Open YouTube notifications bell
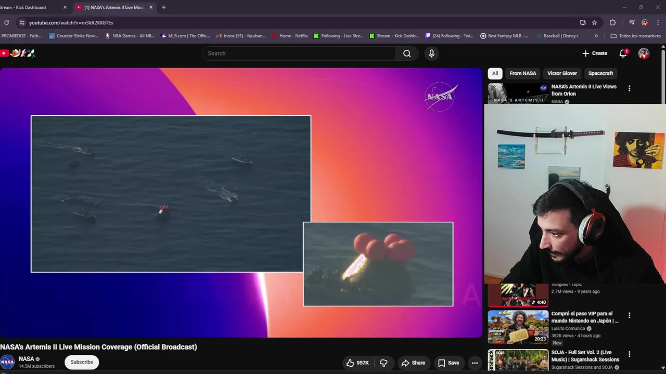The image size is (666, 374). pos(623,53)
